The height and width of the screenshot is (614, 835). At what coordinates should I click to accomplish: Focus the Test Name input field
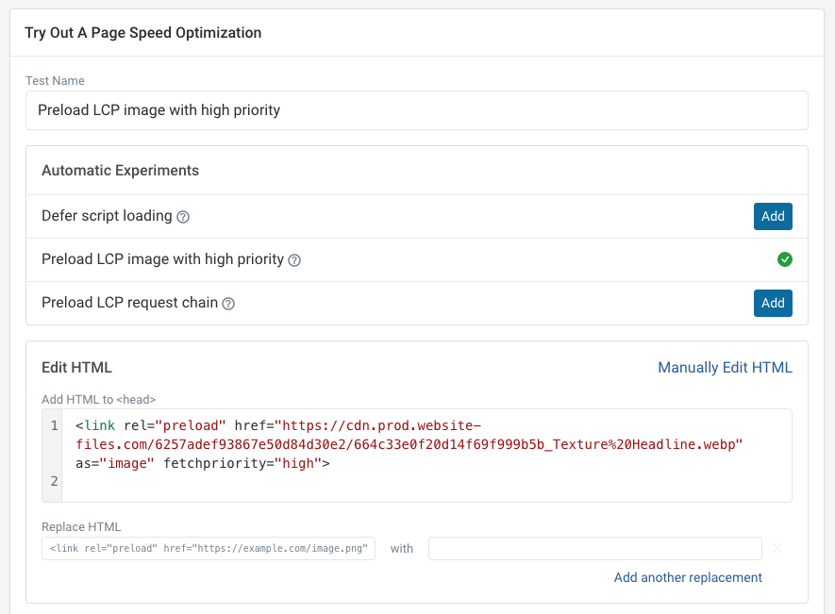[416, 110]
